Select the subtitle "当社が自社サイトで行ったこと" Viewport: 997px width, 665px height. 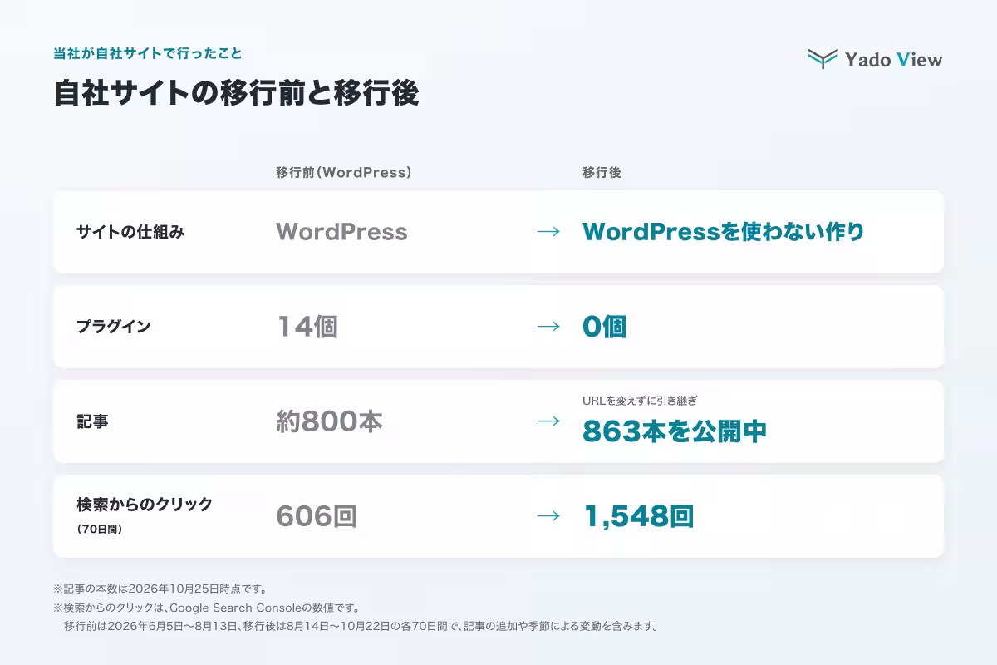point(148,54)
